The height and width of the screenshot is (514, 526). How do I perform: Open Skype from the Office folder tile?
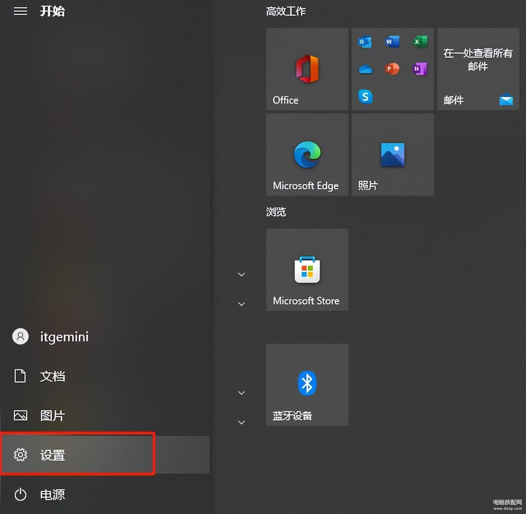365,97
